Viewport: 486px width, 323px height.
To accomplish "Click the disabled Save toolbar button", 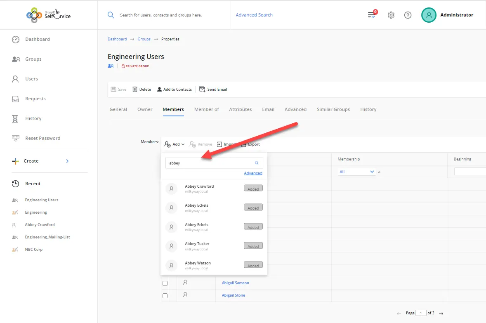I will click(118, 89).
